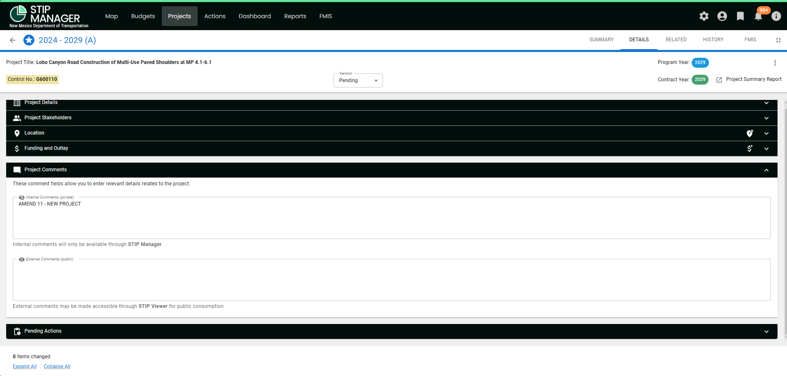Open the Reports menu

[x=295, y=16]
